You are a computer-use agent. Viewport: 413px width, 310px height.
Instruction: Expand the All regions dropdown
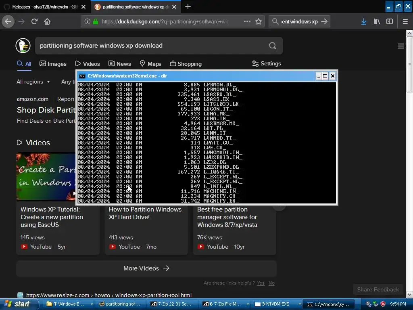[33, 82]
